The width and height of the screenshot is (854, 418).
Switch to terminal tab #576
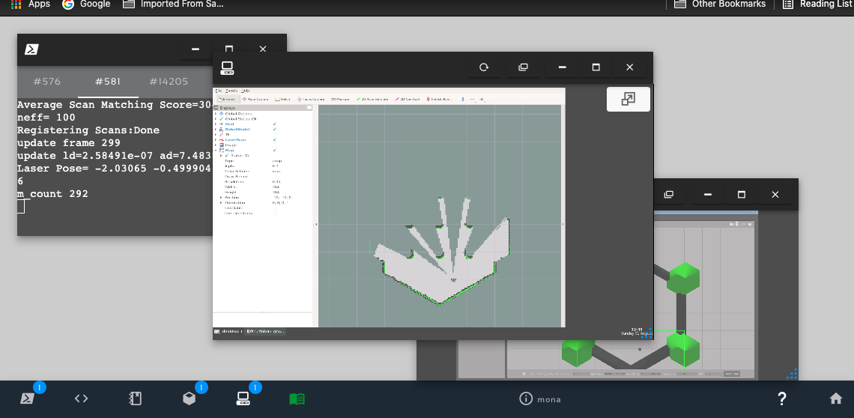pyautogui.click(x=47, y=82)
